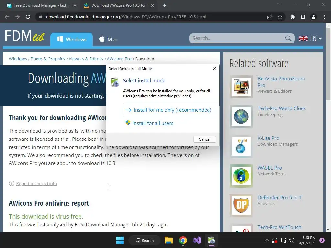Click the BenVista PhotoZoom Pro thumbnail
The image size is (331, 248).
[241, 87]
